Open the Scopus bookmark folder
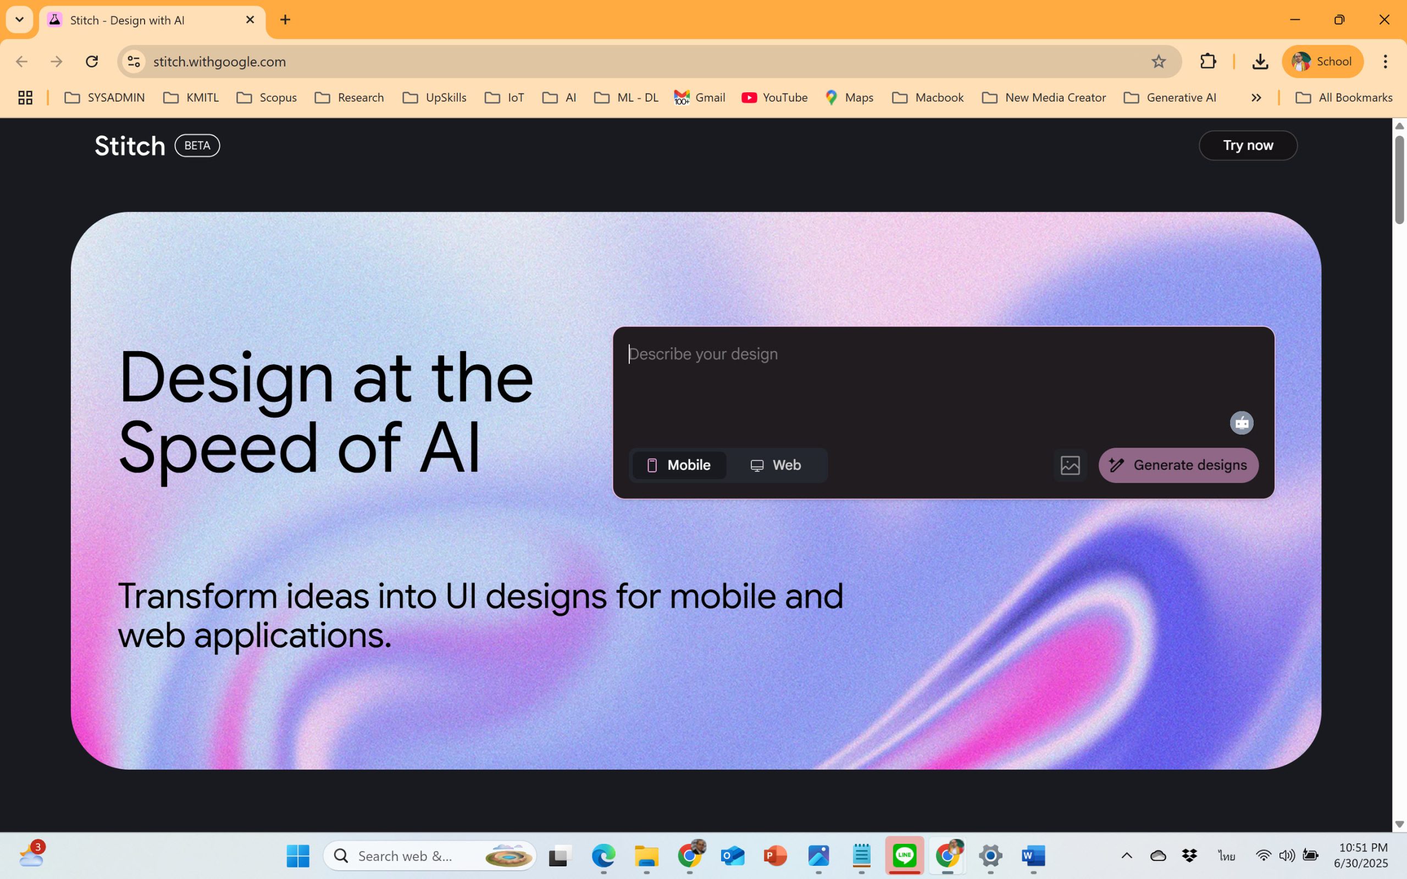The width and height of the screenshot is (1407, 879). [267, 98]
